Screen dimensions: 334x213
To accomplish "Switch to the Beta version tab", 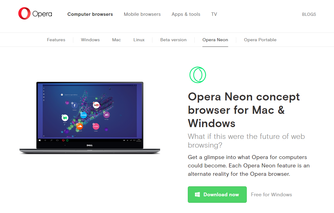I will 174,40.
